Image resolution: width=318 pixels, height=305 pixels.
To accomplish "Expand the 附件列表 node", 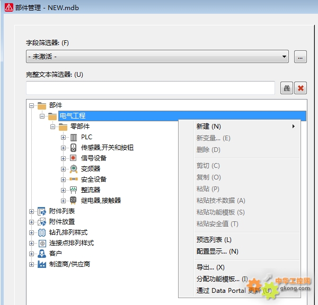I will point(31,212).
